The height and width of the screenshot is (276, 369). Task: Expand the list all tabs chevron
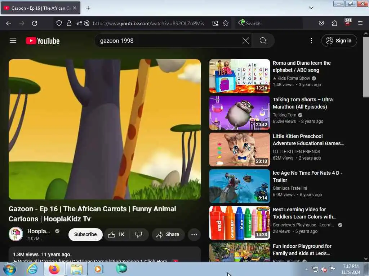coord(311,8)
